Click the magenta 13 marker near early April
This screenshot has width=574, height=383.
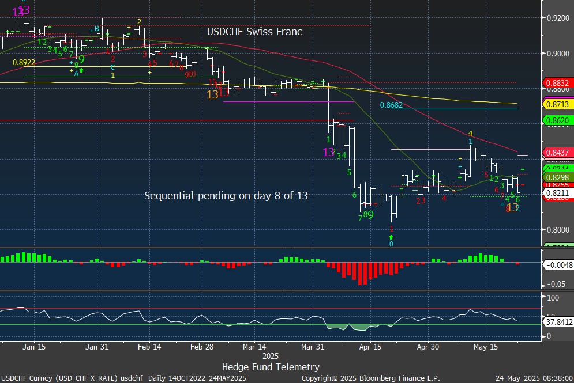328,152
